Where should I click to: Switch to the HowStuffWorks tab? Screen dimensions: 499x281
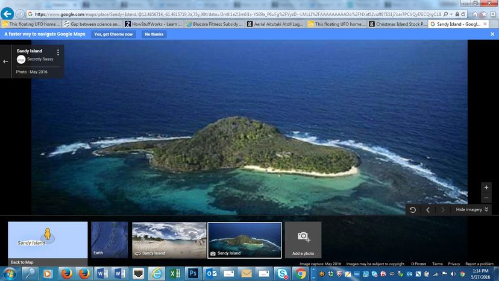point(154,24)
